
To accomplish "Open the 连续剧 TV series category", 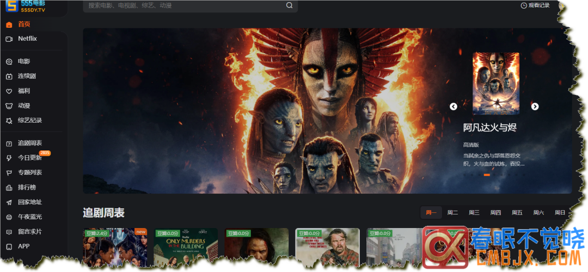I will click(26, 76).
